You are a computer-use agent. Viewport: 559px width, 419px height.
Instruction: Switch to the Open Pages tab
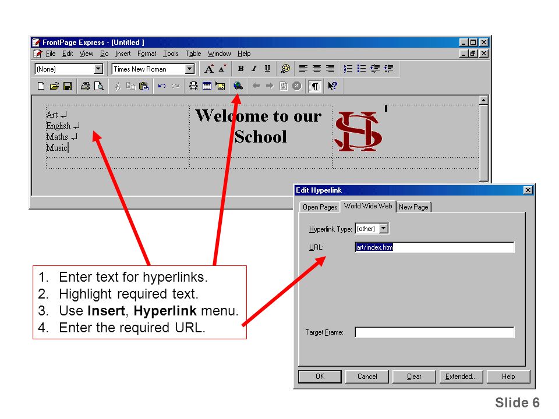click(x=320, y=207)
